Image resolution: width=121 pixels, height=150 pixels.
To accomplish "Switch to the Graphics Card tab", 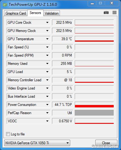I will tap(16, 13).
